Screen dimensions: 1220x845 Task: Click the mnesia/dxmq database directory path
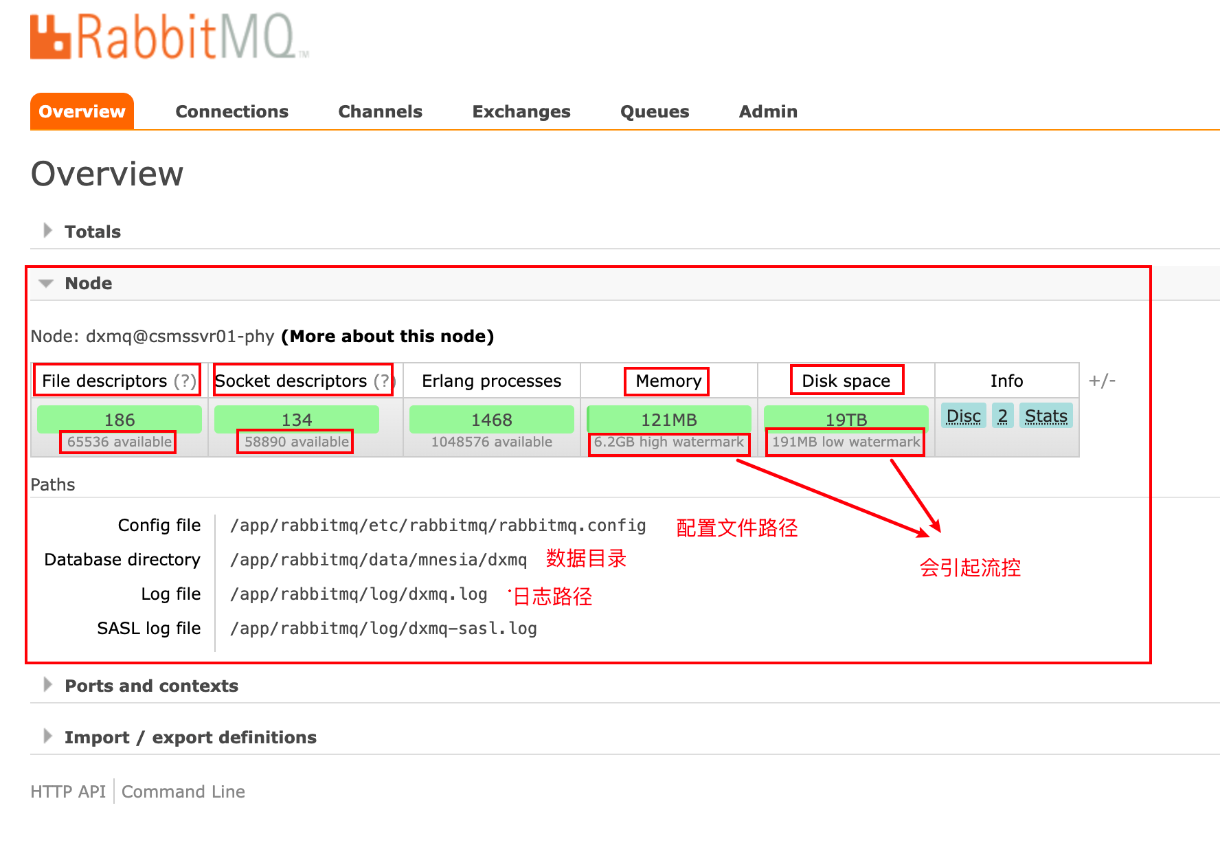379,560
